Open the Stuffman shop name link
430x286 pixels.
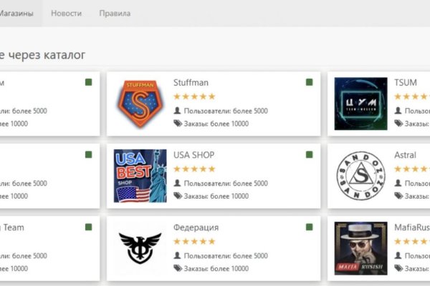point(191,83)
